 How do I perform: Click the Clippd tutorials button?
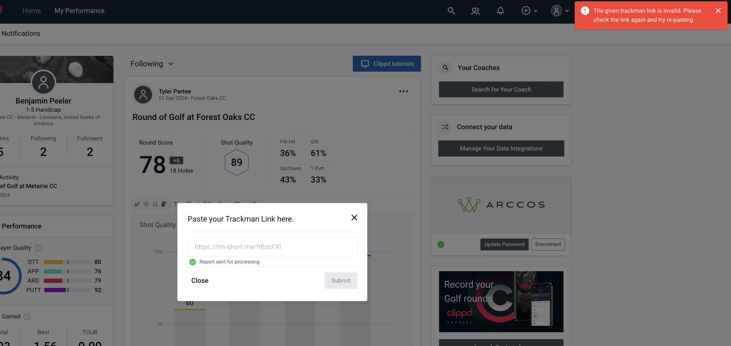tap(387, 63)
